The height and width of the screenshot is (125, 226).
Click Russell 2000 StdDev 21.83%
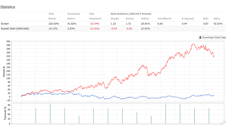[145, 29]
